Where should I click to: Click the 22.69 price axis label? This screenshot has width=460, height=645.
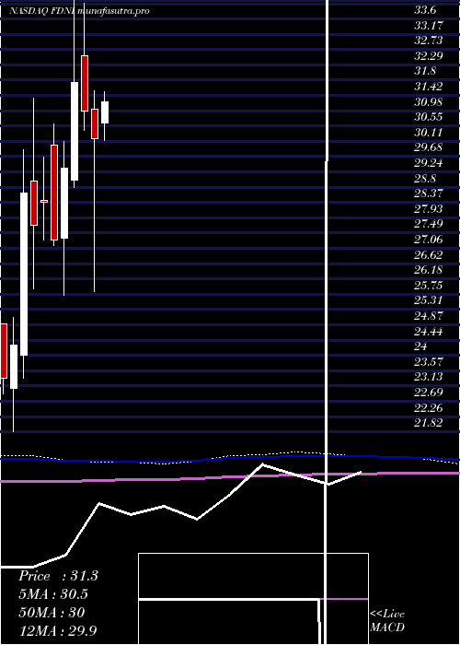429,393
